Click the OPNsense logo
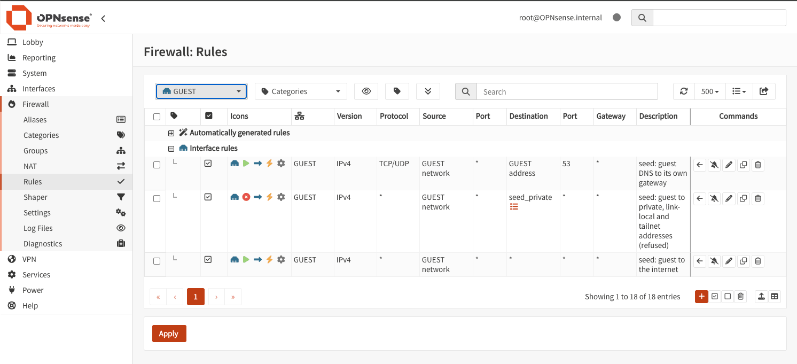Viewport: 797px width, 364px height. tap(49, 18)
